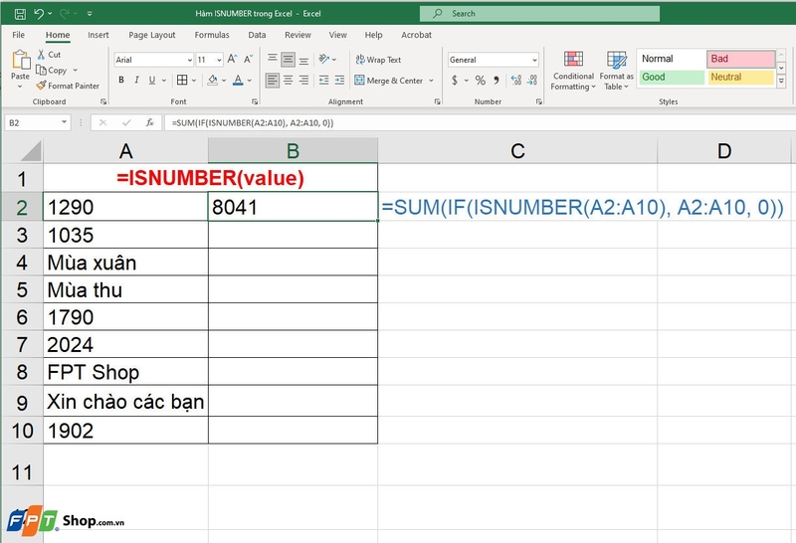
Task: Toggle Bold formatting
Action: [x=121, y=80]
